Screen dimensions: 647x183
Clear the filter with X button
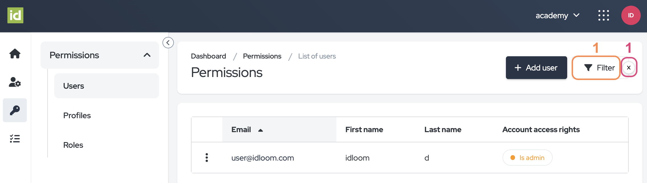pyautogui.click(x=628, y=68)
